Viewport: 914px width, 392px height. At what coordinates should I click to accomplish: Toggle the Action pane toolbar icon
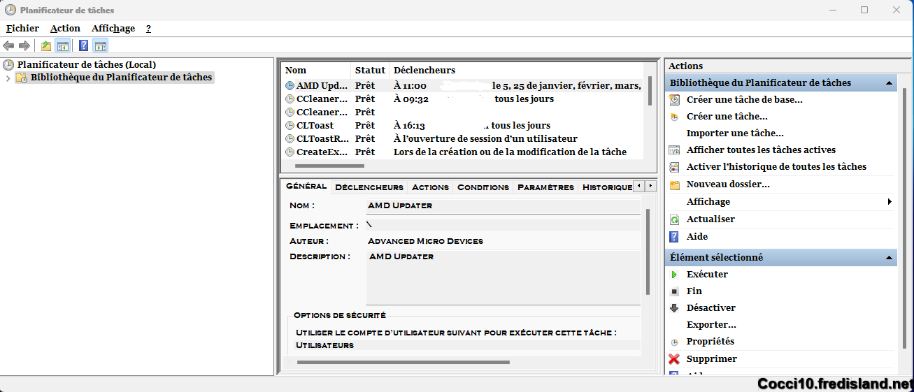(100, 46)
